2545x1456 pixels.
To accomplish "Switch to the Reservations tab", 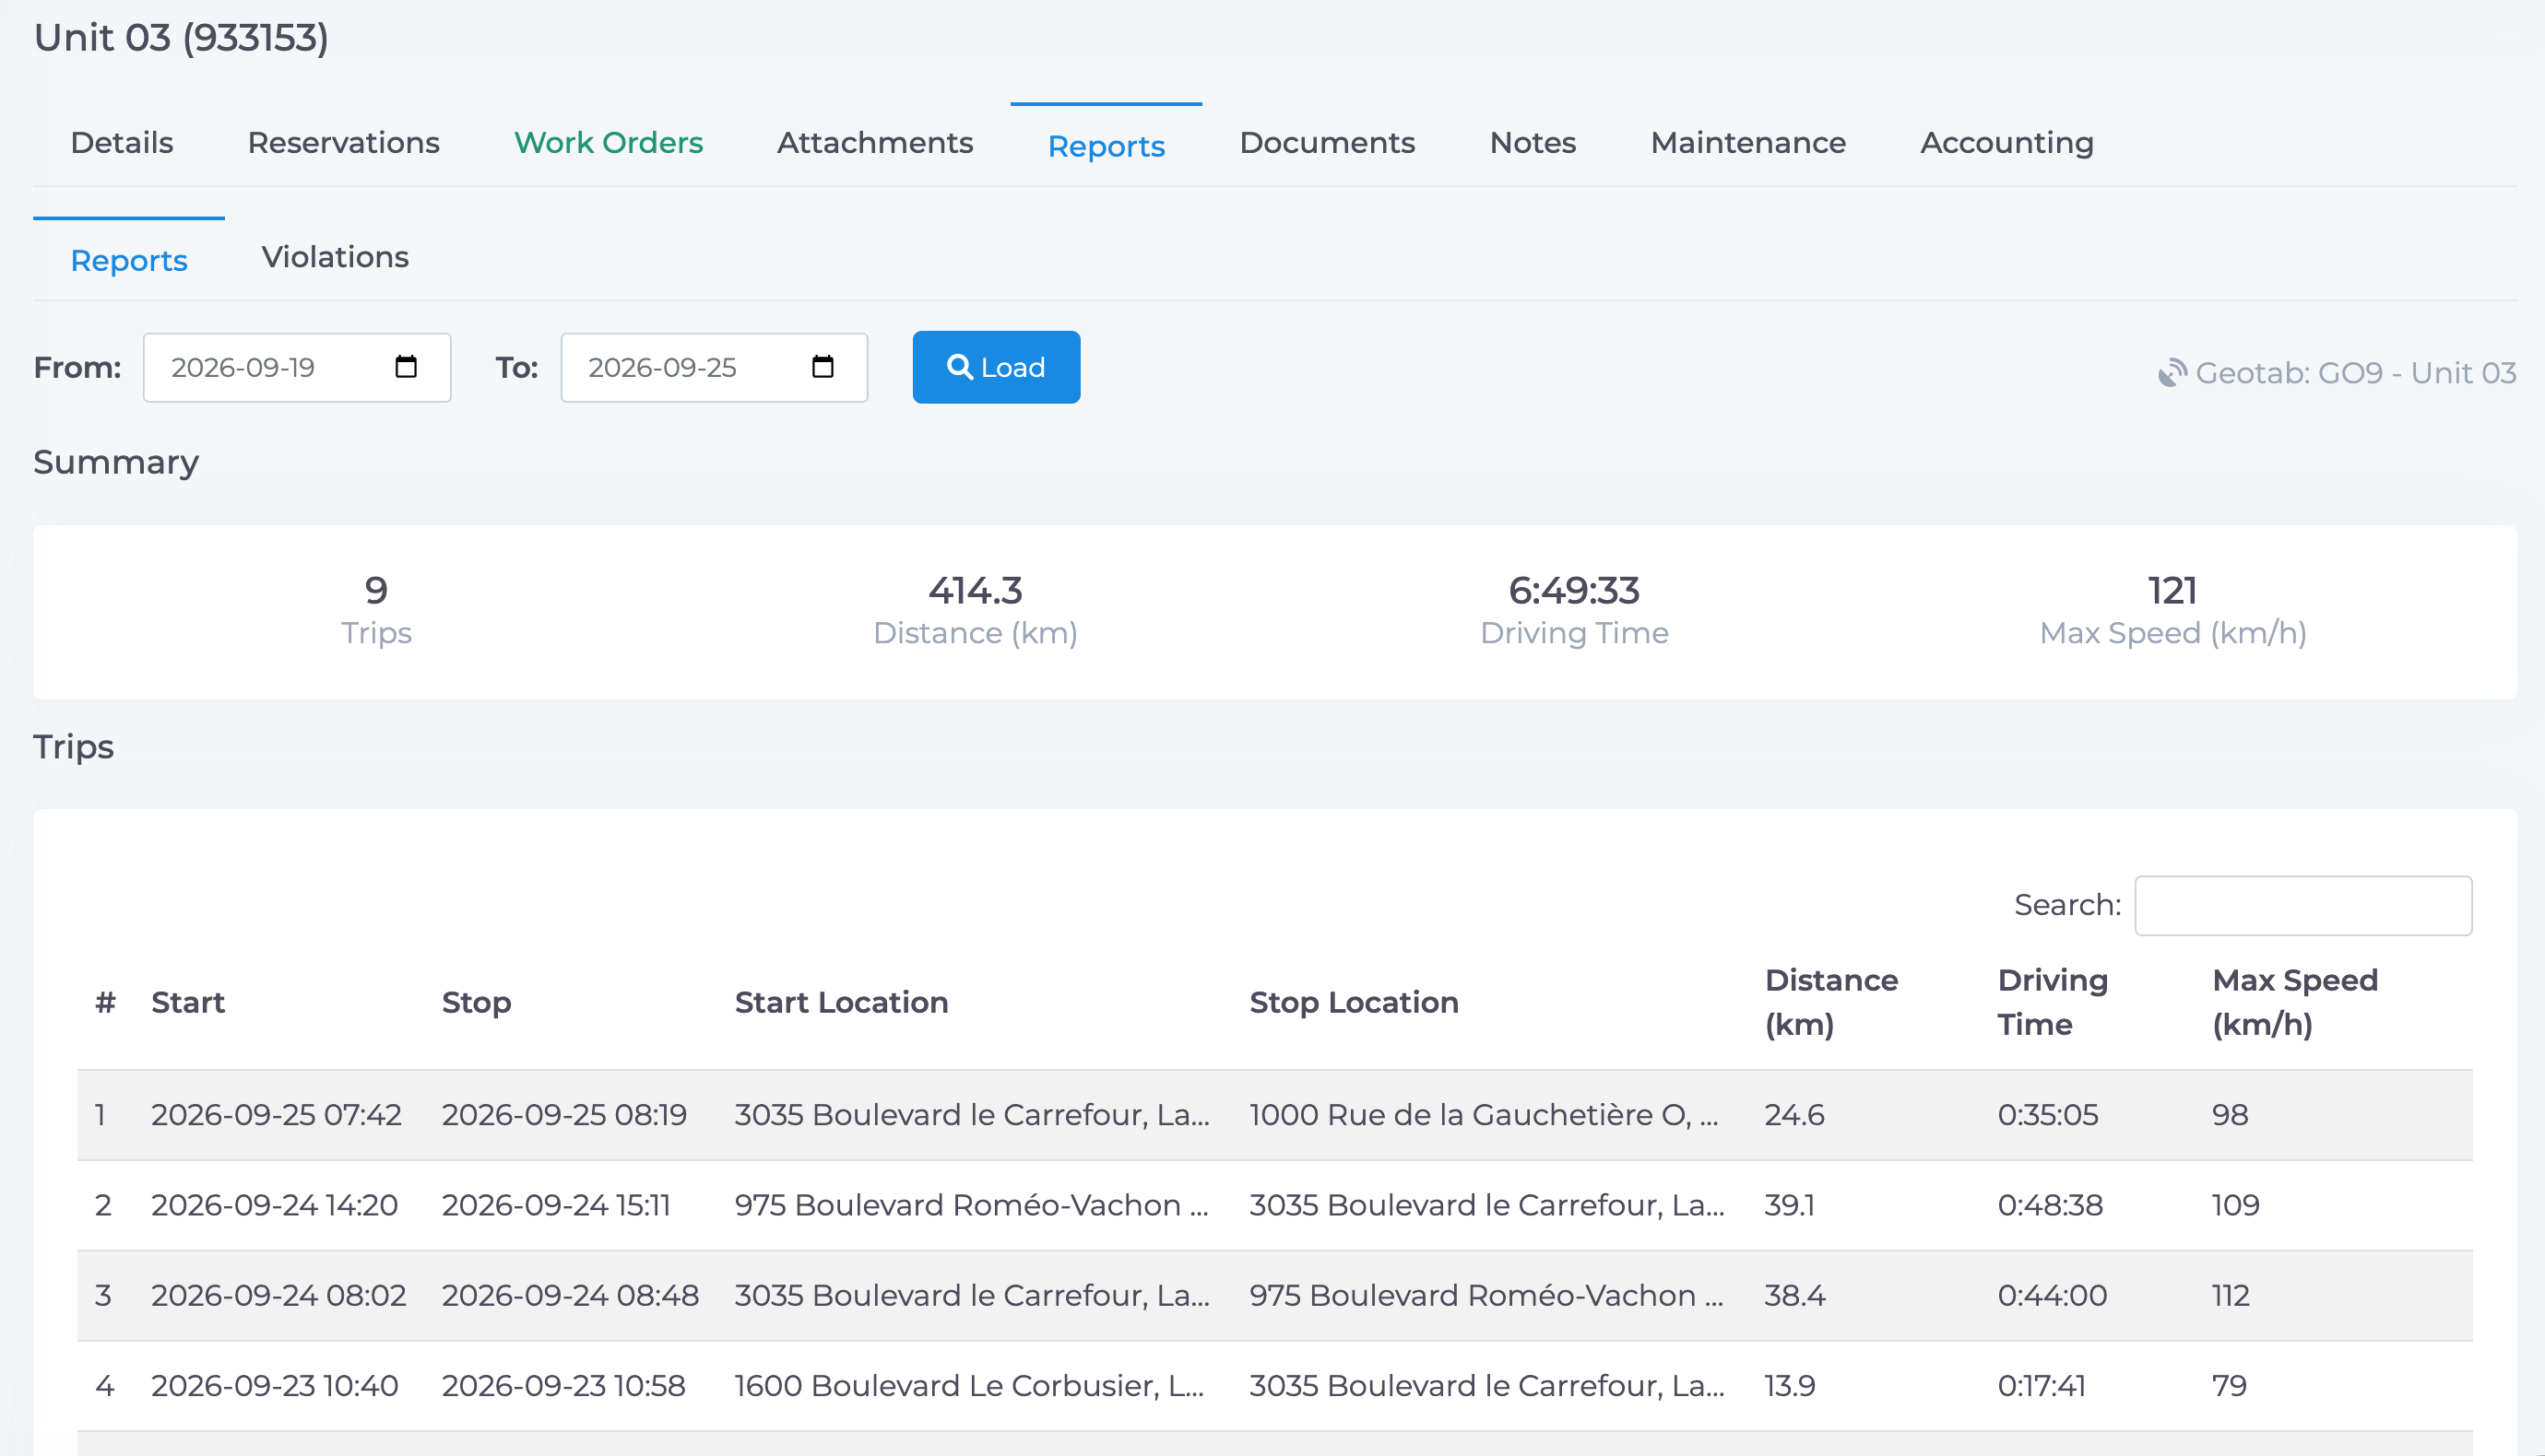I will tap(343, 143).
